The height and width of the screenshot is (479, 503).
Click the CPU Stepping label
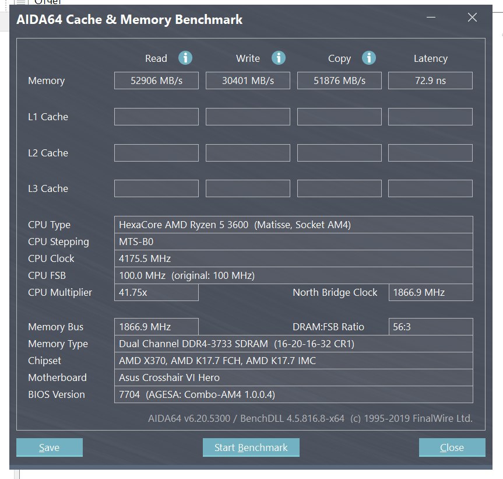pyautogui.click(x=58, y=242)
